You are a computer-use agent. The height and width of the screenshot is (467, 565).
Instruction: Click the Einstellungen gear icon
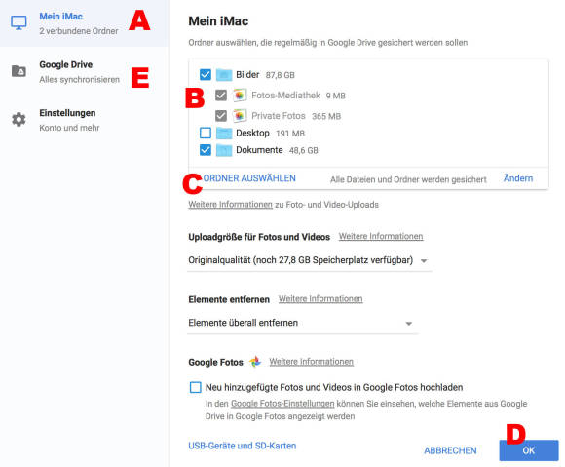click(19, 119)
